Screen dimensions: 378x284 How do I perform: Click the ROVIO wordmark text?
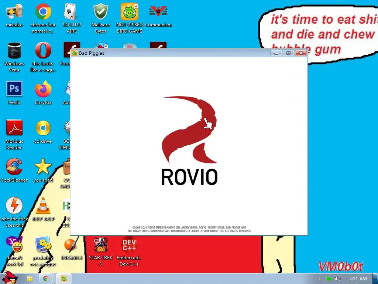click(x=189, y=177)
